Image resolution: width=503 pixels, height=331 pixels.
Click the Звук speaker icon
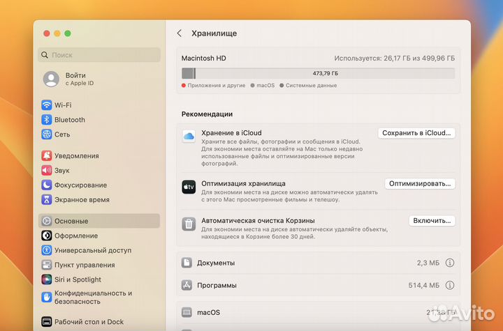(x=47, y=170)
